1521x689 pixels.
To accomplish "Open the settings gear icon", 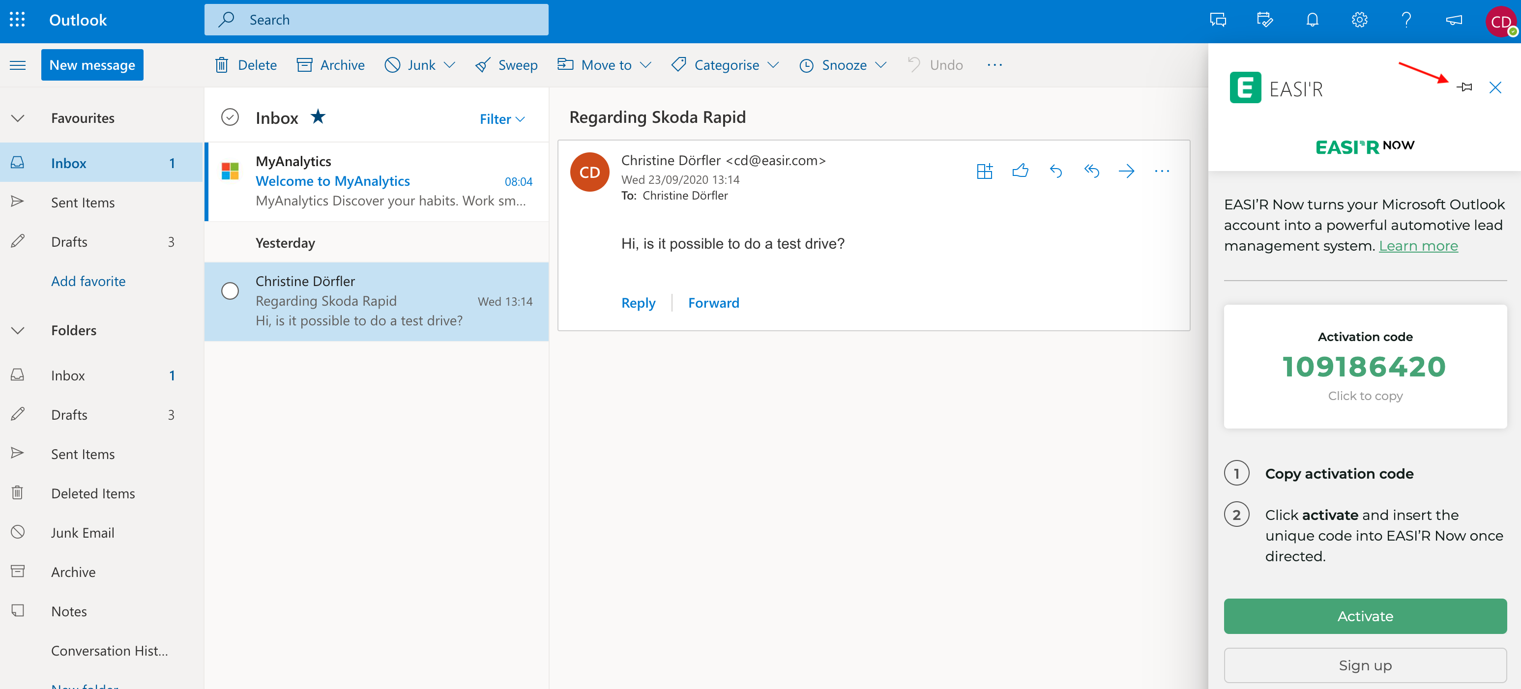I will 1359,20.
